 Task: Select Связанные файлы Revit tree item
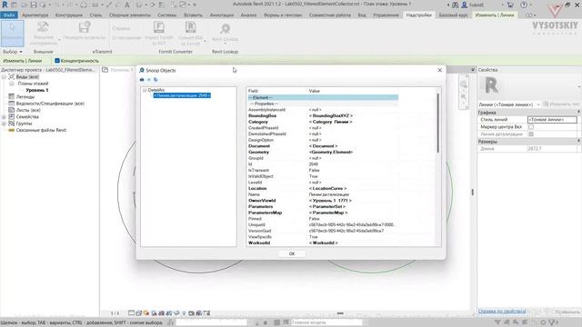(41, 130)
